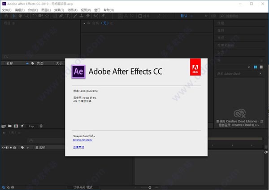Open the Composition panel menu

[x=112, y=23]
